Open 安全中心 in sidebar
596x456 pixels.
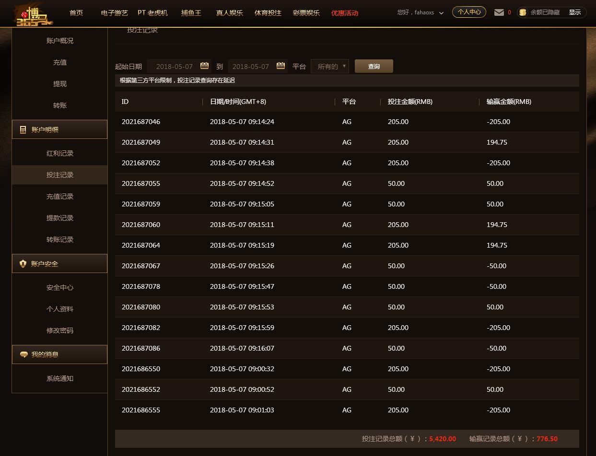tap(60, 287)
